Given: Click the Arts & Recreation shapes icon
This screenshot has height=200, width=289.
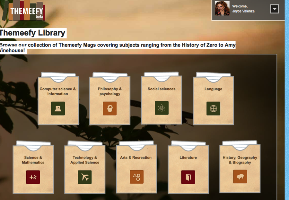Looking at the screenshot, I should tap(136, 177).
